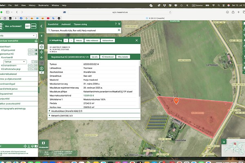
Task: Click the Kaldaerofotod button
Action: pyautogui.click(x=107, y=41)
